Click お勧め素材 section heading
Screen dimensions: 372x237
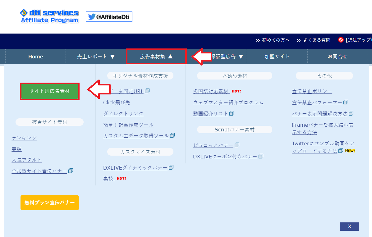coord(235,76)
